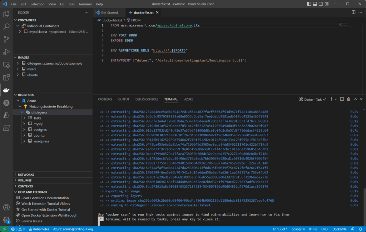The width and height of the screenshot is (366, 232).
Task: Select Dockerfile language mode in status bar
Action: click(339, 229)
